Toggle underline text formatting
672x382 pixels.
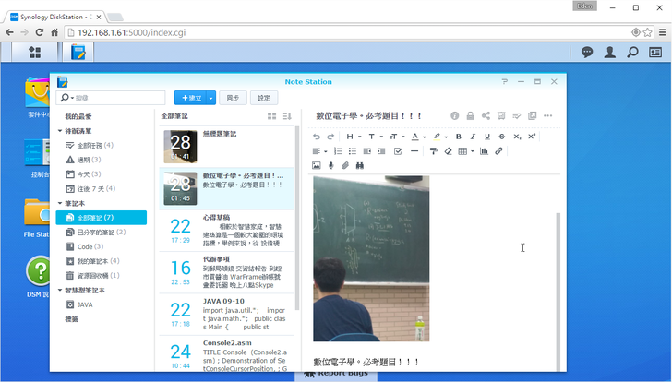(x=487, y=137)
